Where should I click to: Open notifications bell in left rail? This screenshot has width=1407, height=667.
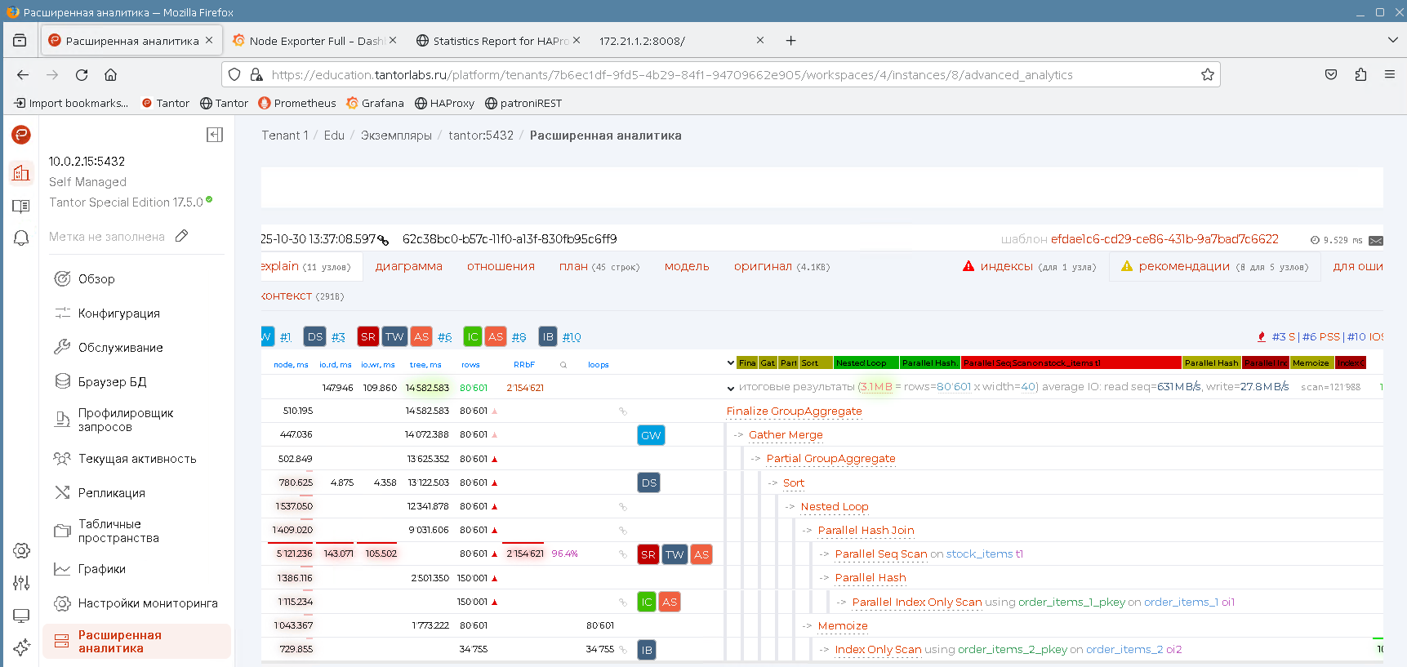(x=21, y=238)
